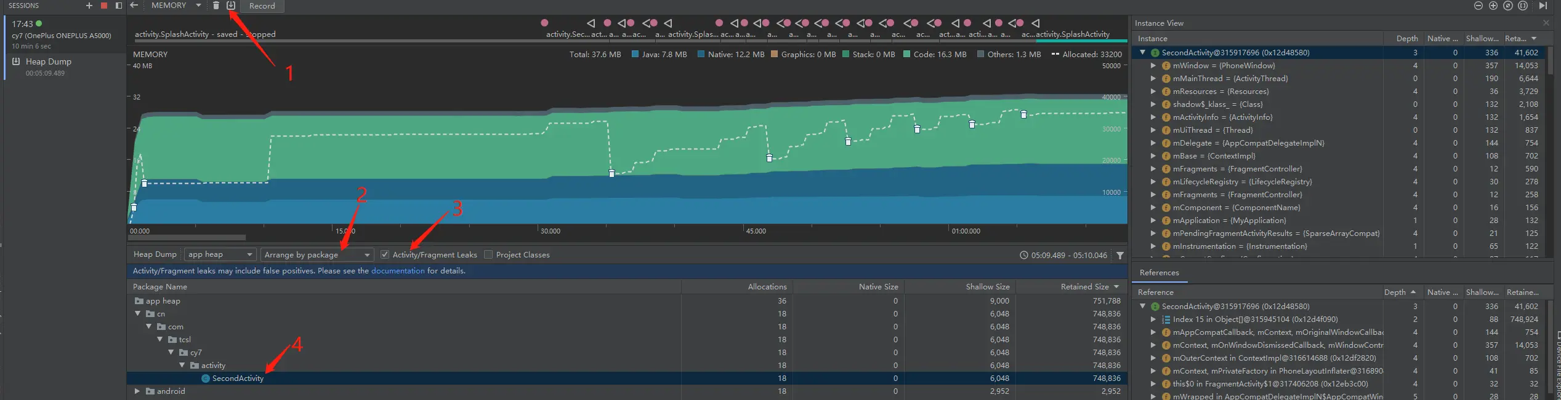This screenshot has height=400, width=1561.
Task: Click the 30.000 timeline axis marker
Action: [551, 232]
